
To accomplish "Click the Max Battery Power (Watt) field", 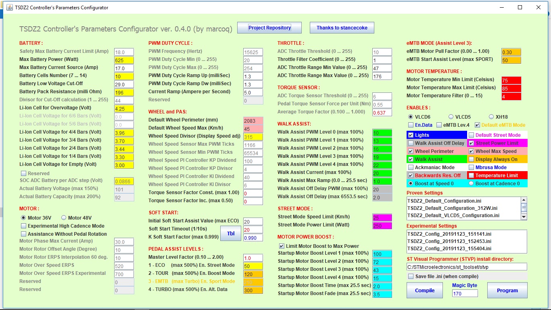I will tap(124, 60).
